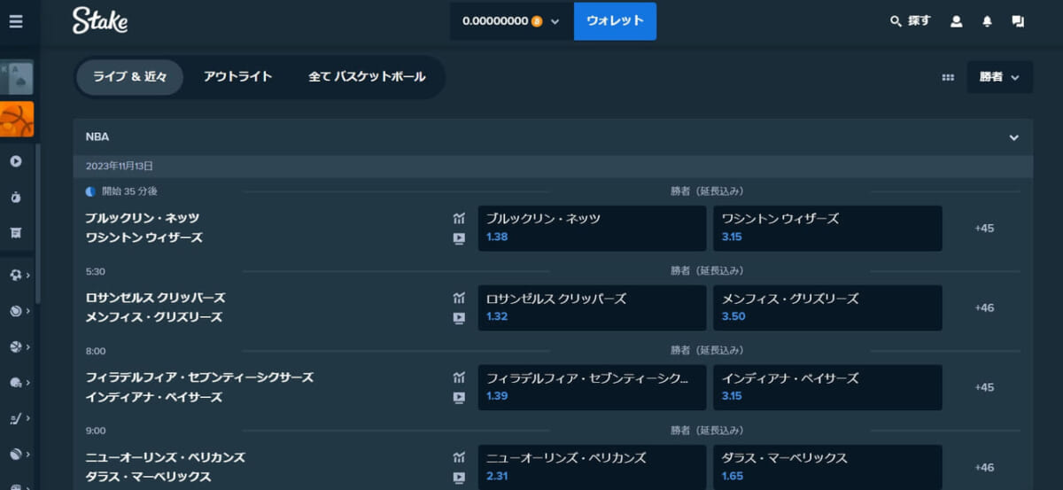Bet on ダラス・マーベリックス at 1.65

pos(827,467)
